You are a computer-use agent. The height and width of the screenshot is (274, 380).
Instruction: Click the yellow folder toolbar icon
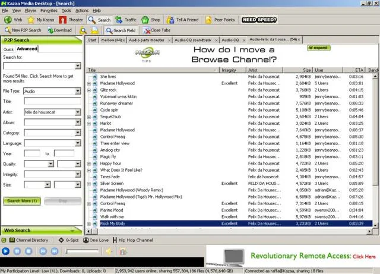[x=95, y=30]
